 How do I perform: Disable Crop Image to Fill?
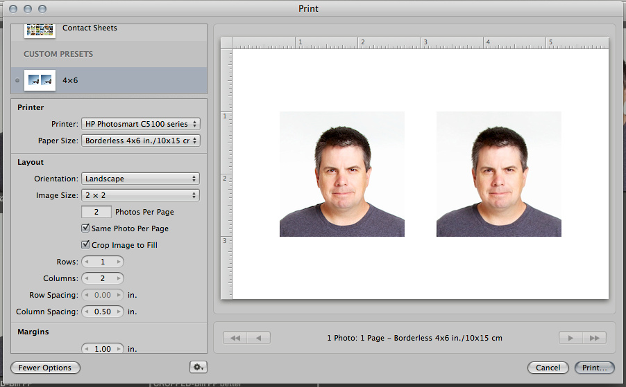click(x=86, y=245)
